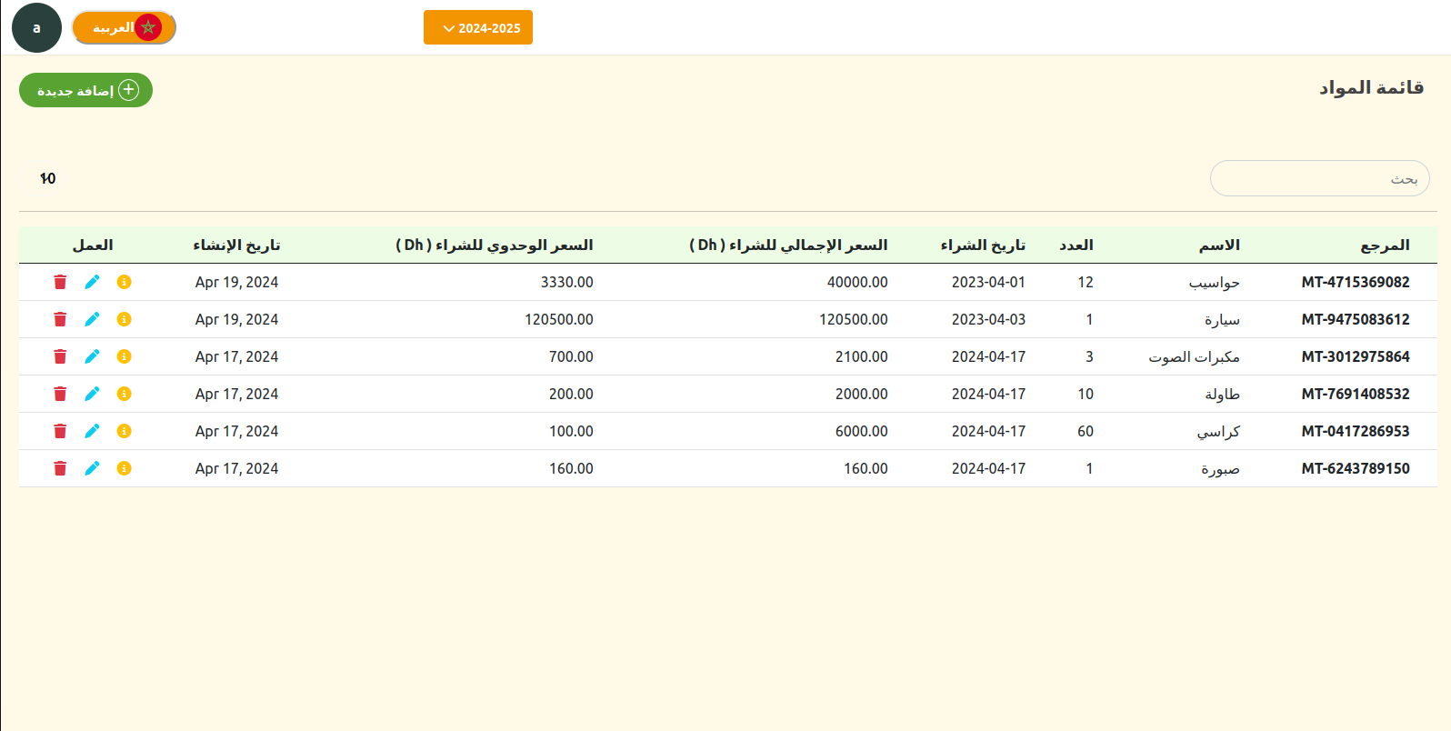Sort by the المرجع column header
This screenshot has width=1451, height=731.
coord(1385,245)
